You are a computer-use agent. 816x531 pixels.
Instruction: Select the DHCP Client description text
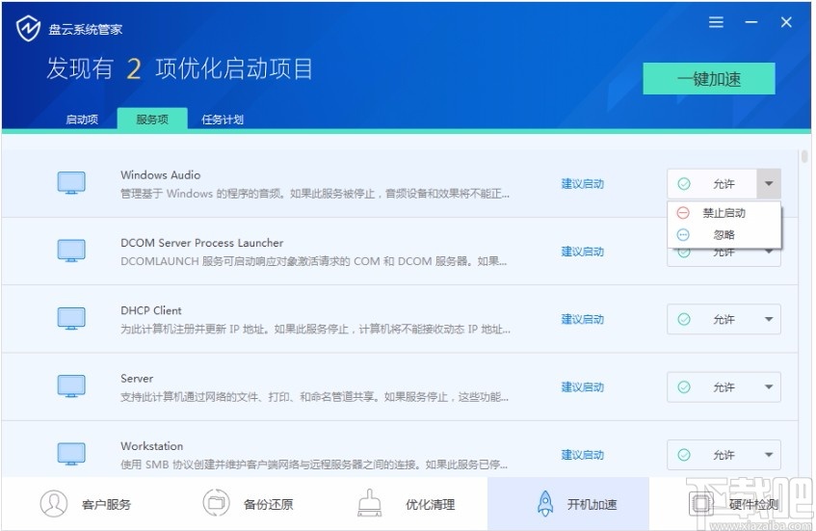pyautogui.click(x=315, y=329)
